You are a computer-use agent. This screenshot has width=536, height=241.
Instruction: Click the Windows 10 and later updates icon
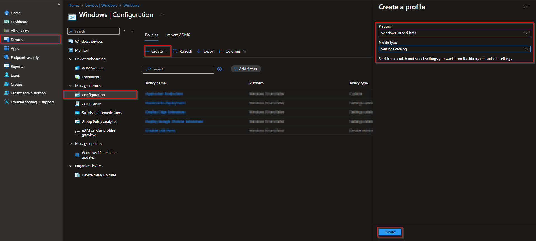pos(77,155)
